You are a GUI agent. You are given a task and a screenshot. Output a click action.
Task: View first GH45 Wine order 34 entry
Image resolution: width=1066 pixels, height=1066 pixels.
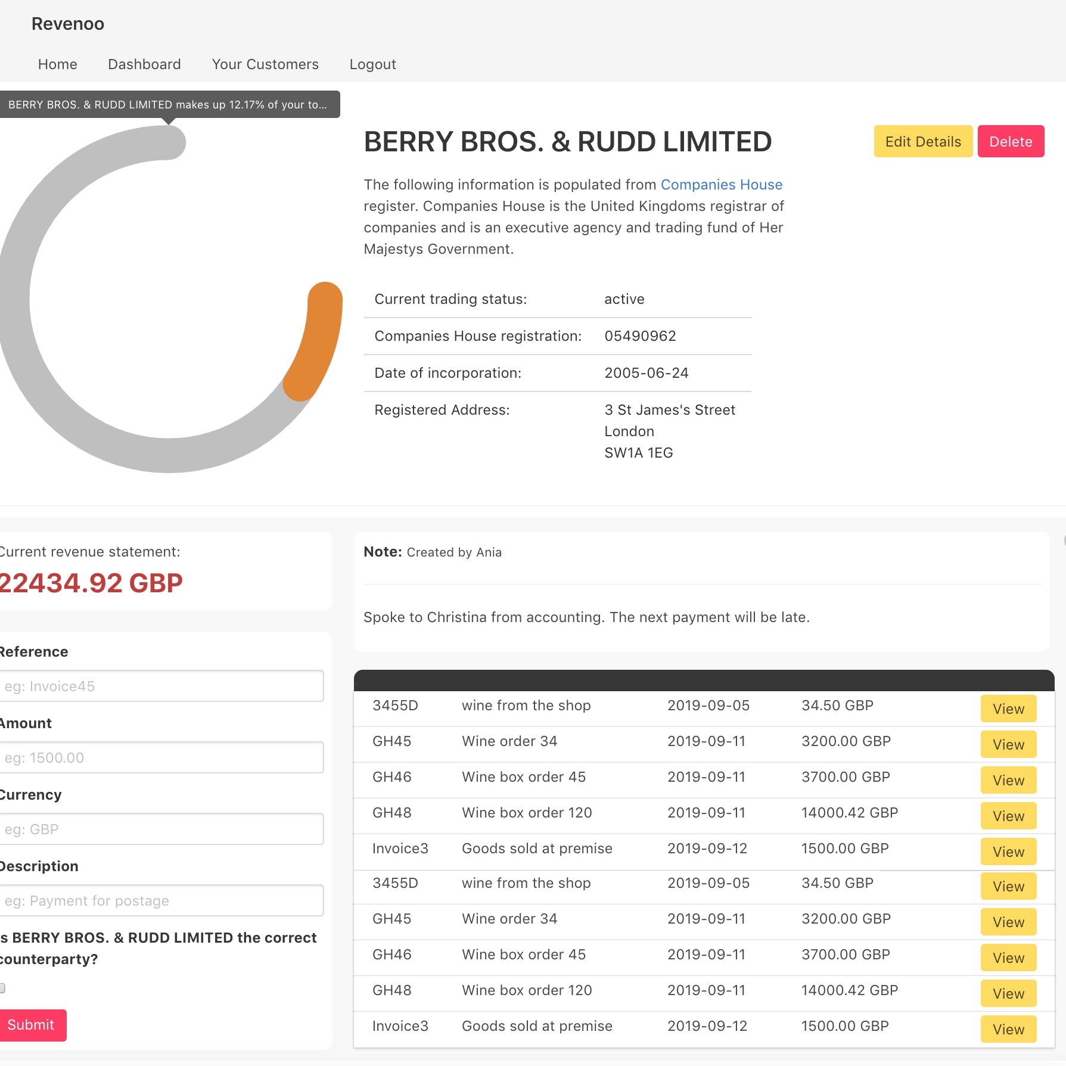(x=1008, y=744)
